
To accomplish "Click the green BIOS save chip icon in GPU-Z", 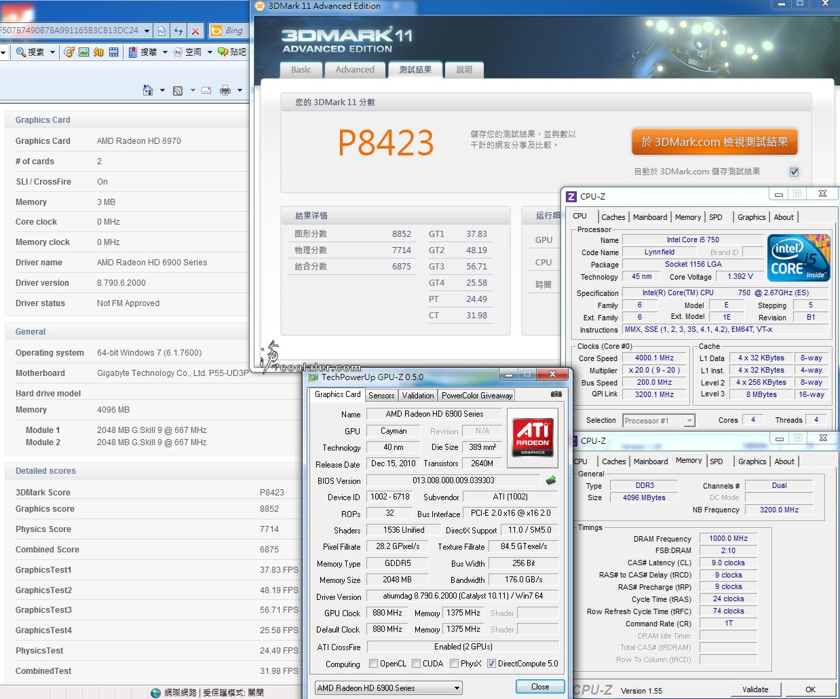I will coord(551,480).
